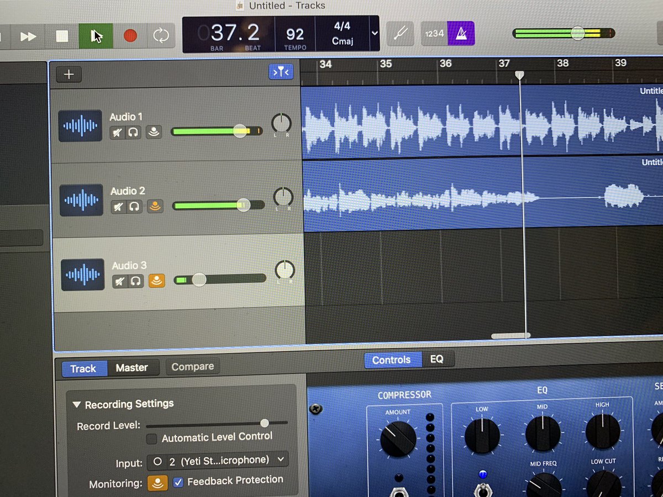Collapse the Recording Settings section
The height and width of the screenshot is (497, 663).
click(76, 405)
